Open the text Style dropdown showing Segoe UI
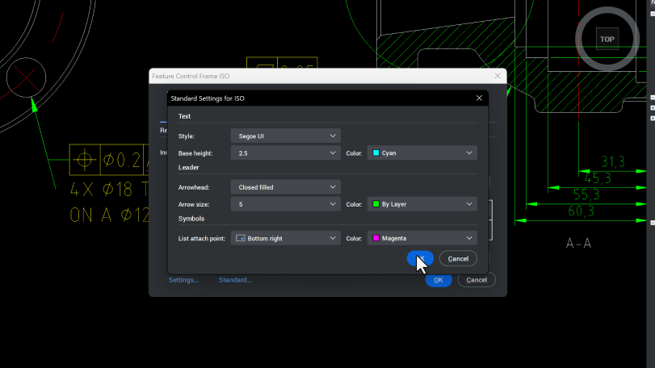Screen dimensions: 655x368 click(286, 136)
